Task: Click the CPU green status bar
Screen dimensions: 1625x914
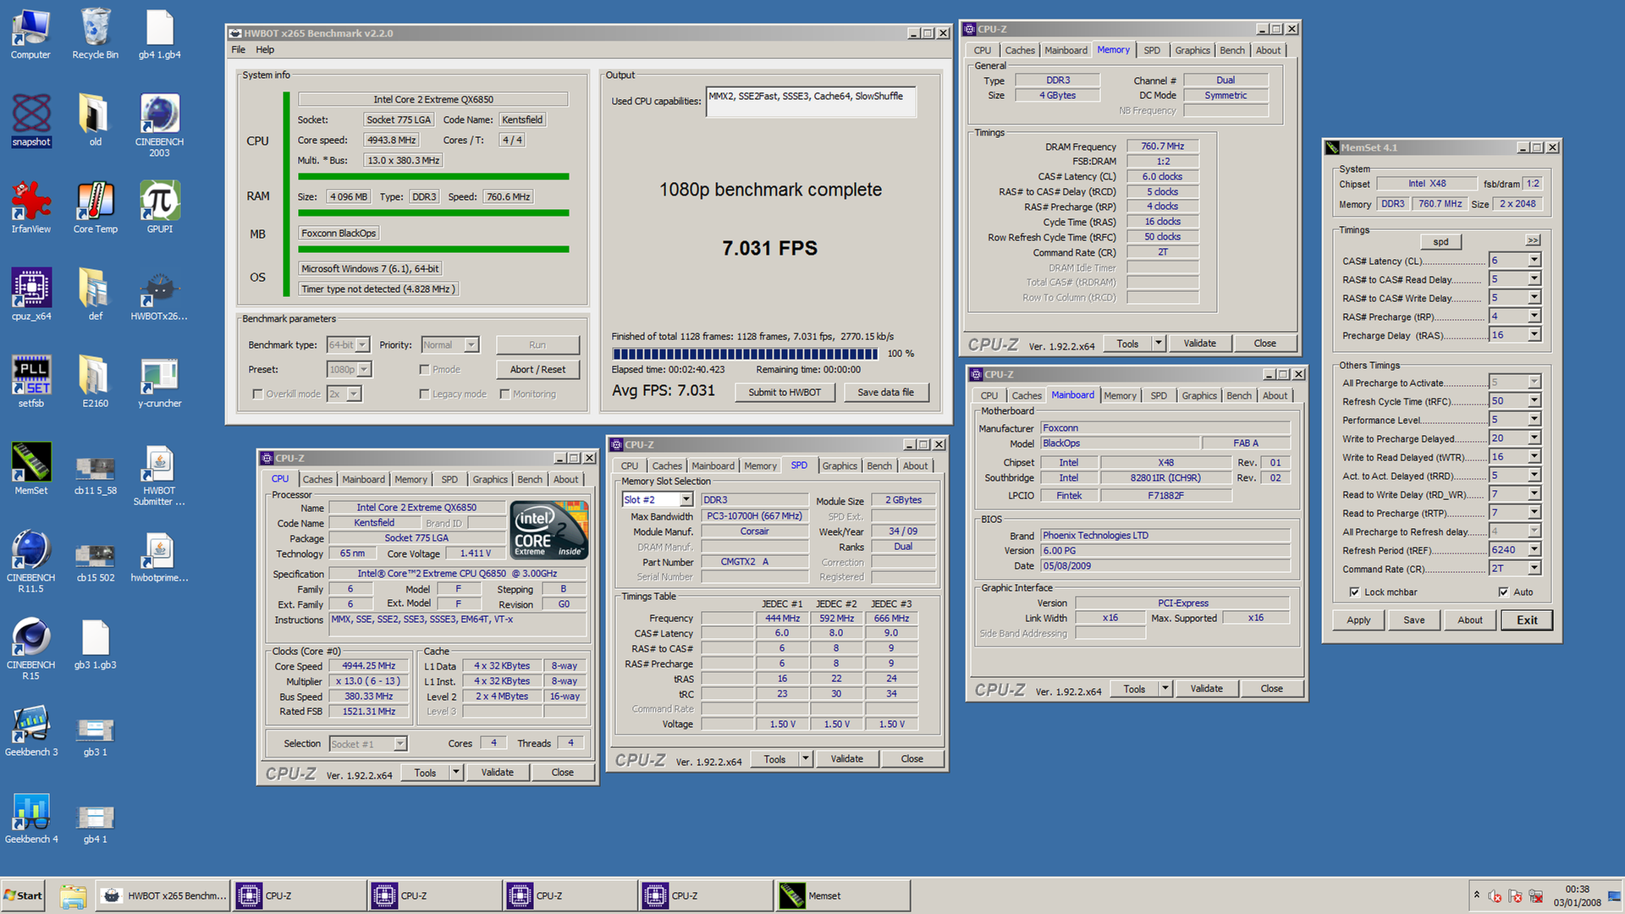Action: pyautogui.click(x=433, y=177)
